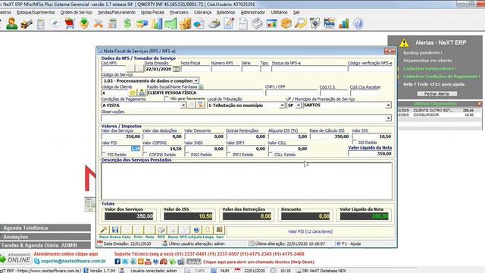The height and width of the screenshot is (273, 485).
Task: Open the gold coins stack icon
Action: (185, 24)
